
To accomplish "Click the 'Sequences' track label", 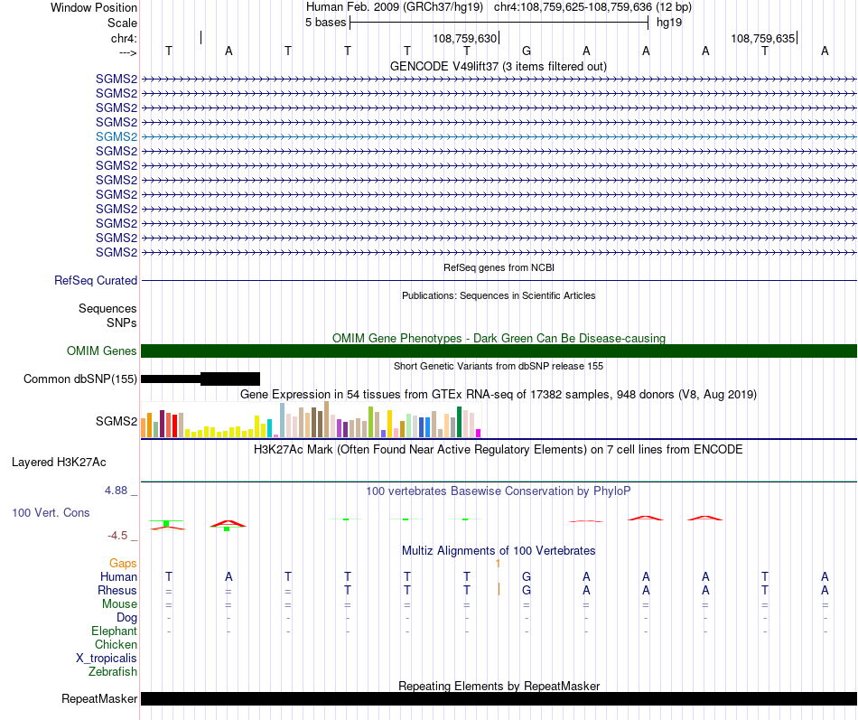I will pyautogui.click(x=107, y=308).
